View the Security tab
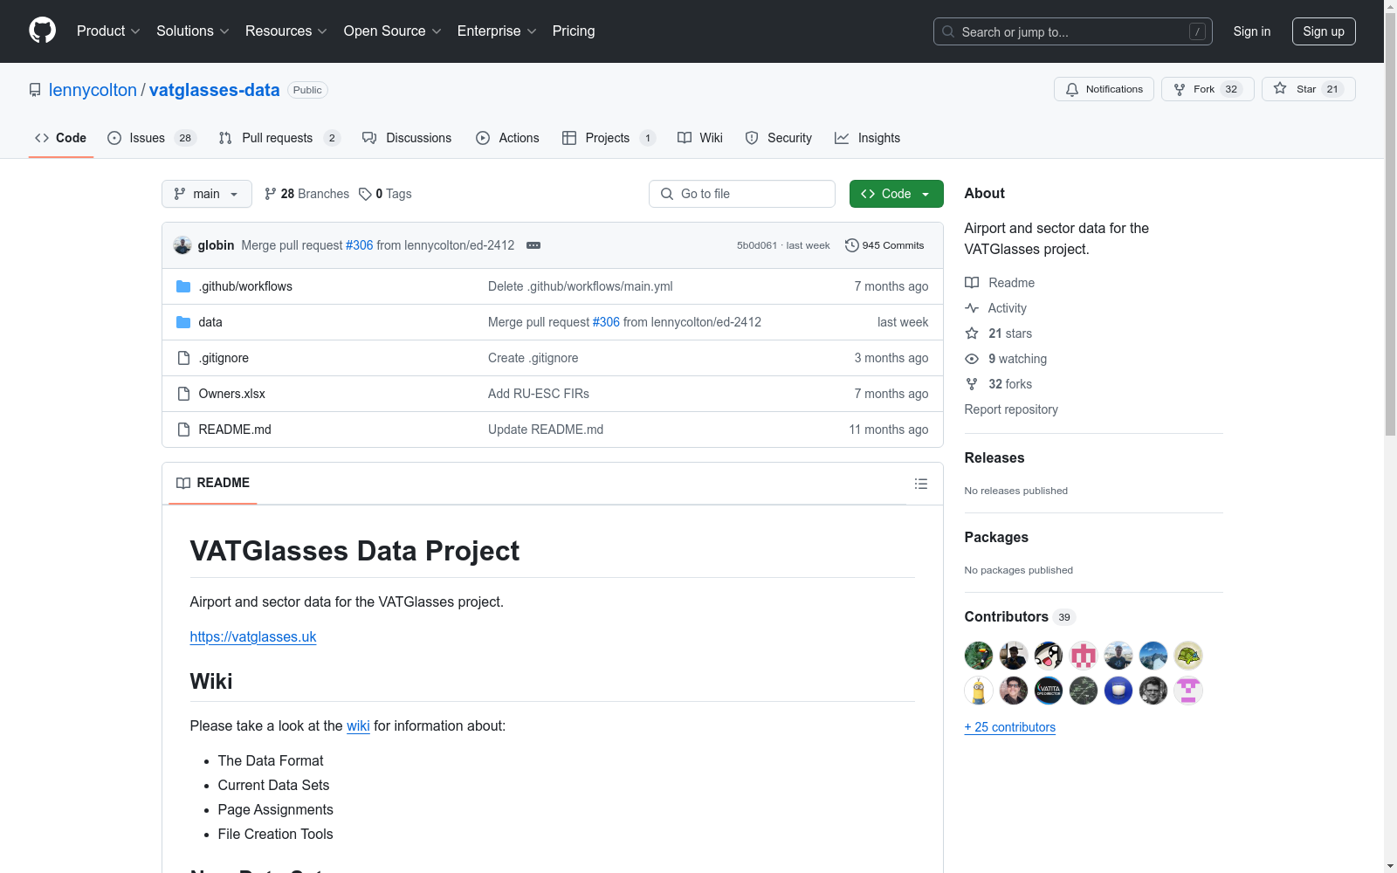 pyautogui.click(x=779, y=138)
